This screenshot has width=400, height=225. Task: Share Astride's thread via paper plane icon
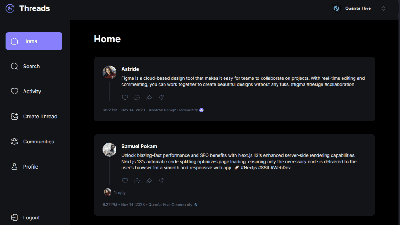pyautogui.click(x=161, y=97)
